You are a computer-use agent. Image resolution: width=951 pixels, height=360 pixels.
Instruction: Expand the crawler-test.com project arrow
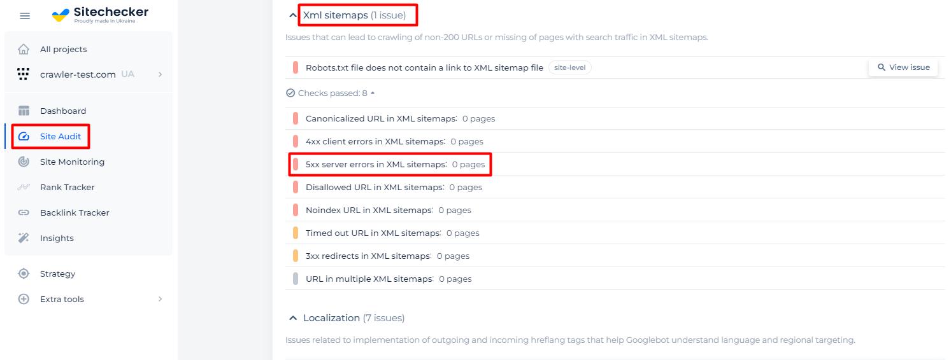pos(160,74)
